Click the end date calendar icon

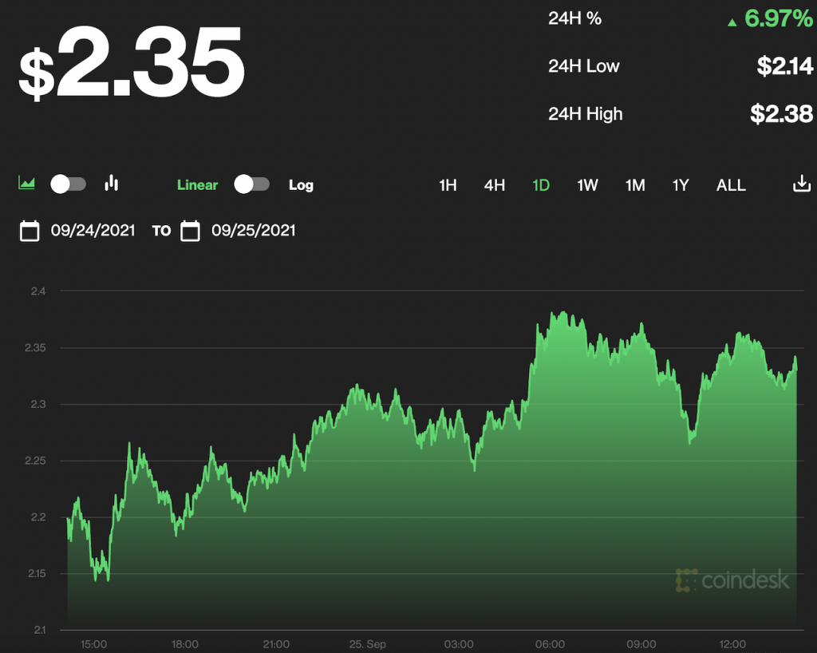(190, 231)
